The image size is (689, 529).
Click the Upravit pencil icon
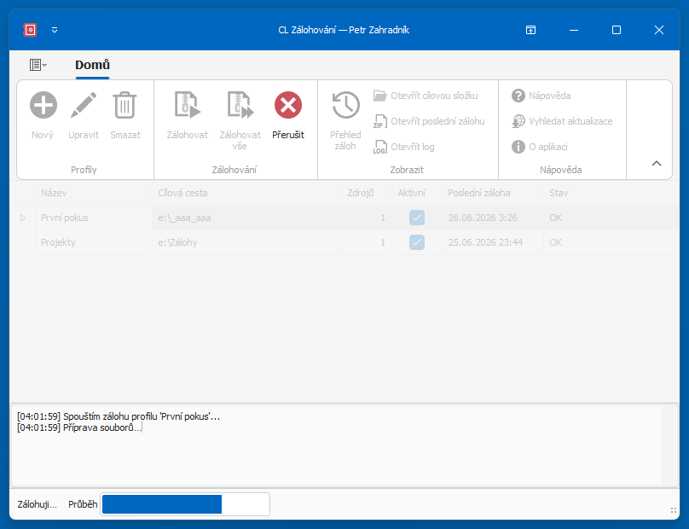[x=84, y=105]
